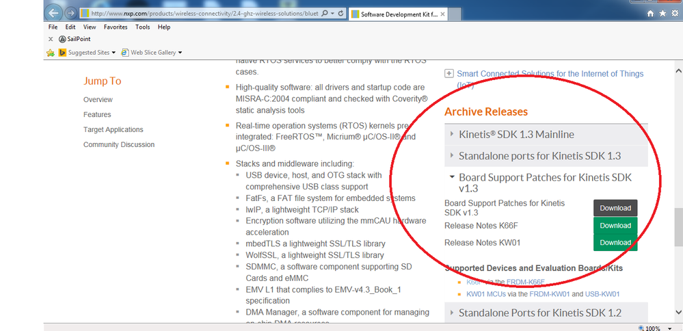Open the Tools menu
This screenshot has height=331, width=683.
pyautogui.click(x=142, y=27)
